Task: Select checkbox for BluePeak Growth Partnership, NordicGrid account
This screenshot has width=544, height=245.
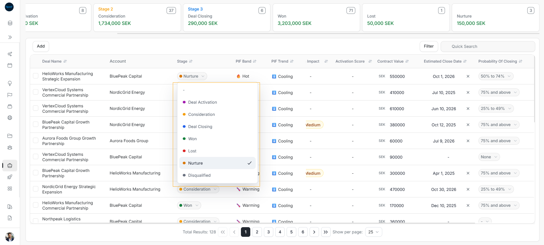Action: coord(36,124)
